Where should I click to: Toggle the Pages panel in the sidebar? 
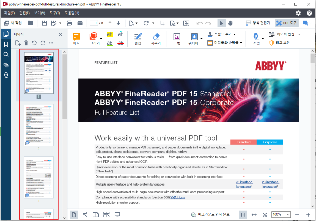(6, 34)
